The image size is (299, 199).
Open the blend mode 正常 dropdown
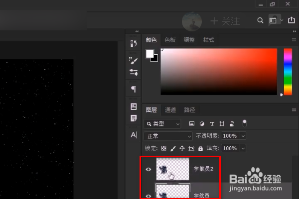[x=168, y=136]
